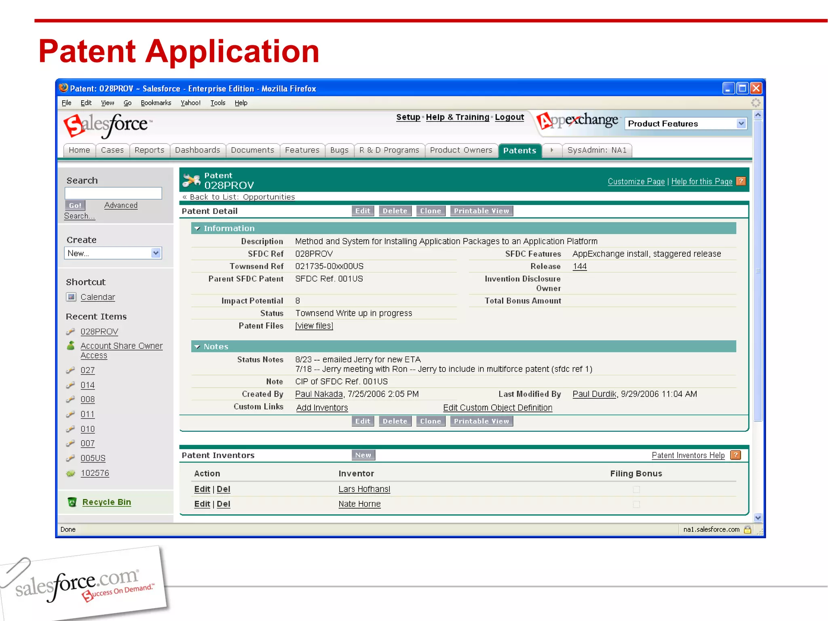Screen dimensions: 828x621
Task: Click the scrollbar up arrow
Action: [758, 115]
